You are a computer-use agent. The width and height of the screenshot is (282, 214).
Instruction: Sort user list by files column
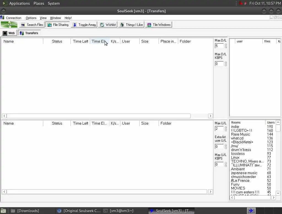tap(269, 41)
